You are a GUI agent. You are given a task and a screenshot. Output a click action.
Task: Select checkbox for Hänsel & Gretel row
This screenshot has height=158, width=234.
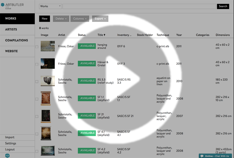pyautogui.click(x=37, y=64)
